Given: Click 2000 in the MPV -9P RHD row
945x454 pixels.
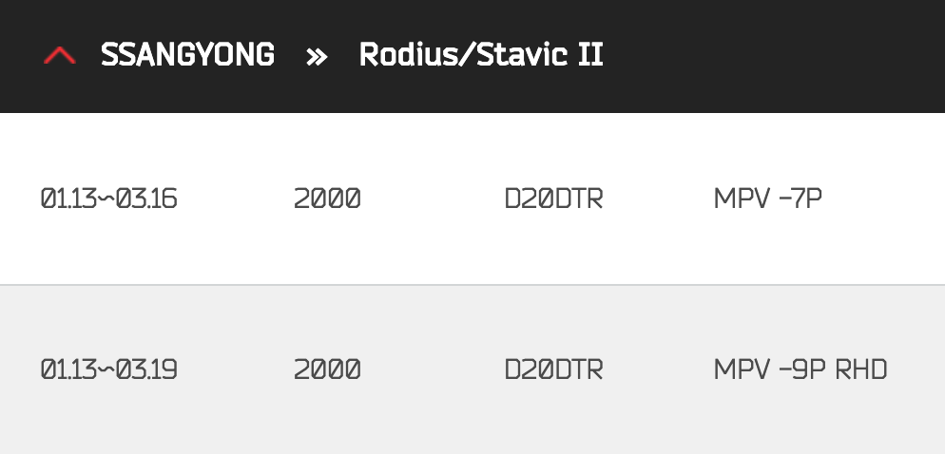Looking at the screenshot, I should point(327,369).
